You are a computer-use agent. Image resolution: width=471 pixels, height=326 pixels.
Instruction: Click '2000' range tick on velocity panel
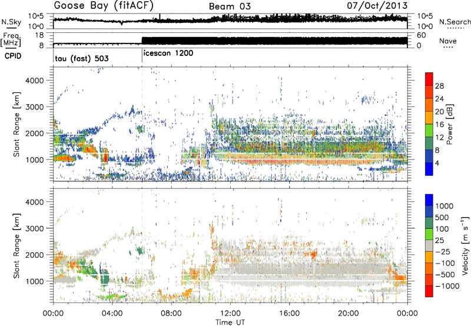[x=34, y=255]
